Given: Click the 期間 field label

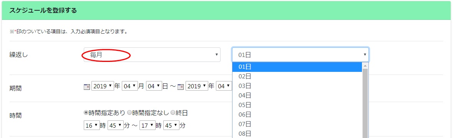Looking at the screenshot, I should 15,88.
